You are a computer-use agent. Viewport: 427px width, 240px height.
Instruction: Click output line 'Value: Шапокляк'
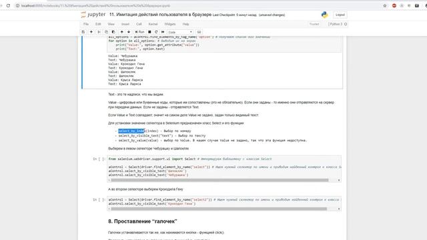coord(121,72)
